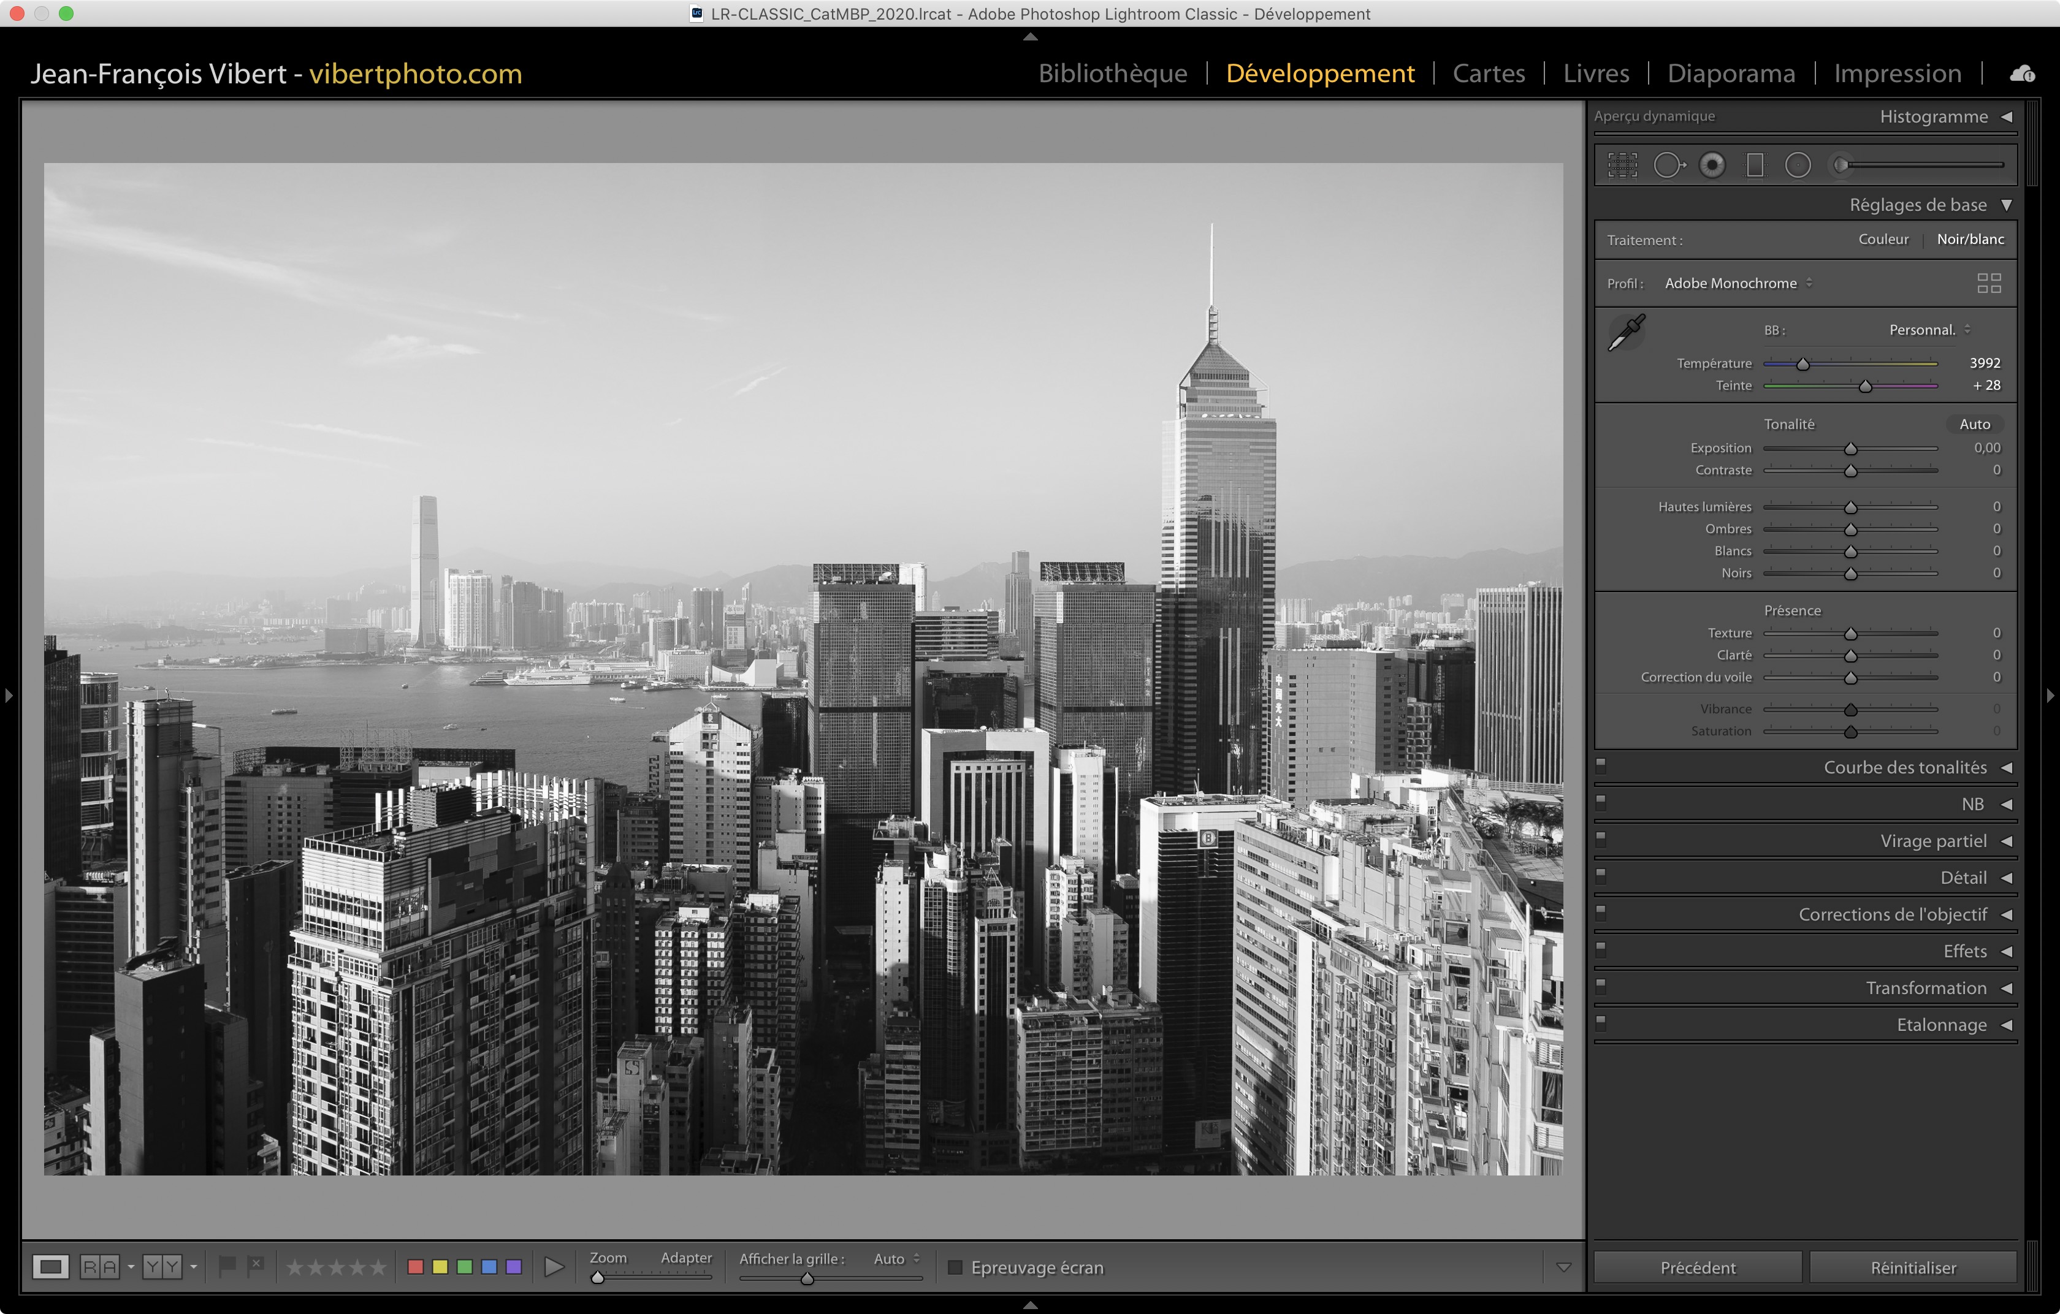The image size is (2060, 1314).
Task: Select the Red Eye Correction tool
Action: point(1712,165)
